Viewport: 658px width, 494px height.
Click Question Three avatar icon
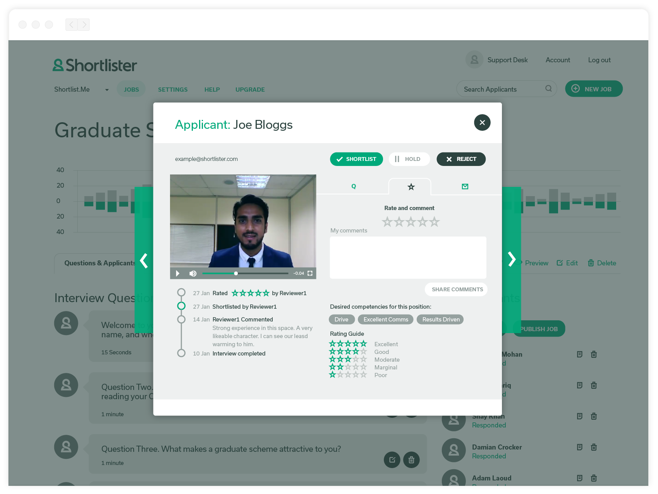(x=66, y=447)
